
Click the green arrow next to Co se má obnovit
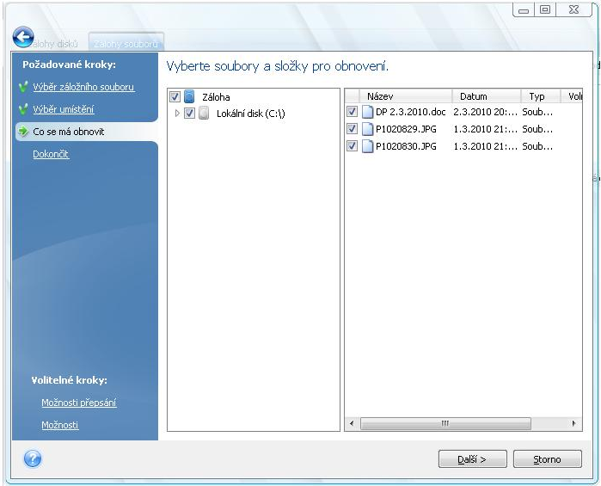point(23,132)
